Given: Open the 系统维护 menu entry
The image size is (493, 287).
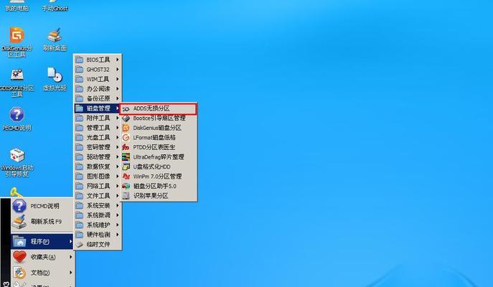Looking at the screenshot, I should [98, 225].
